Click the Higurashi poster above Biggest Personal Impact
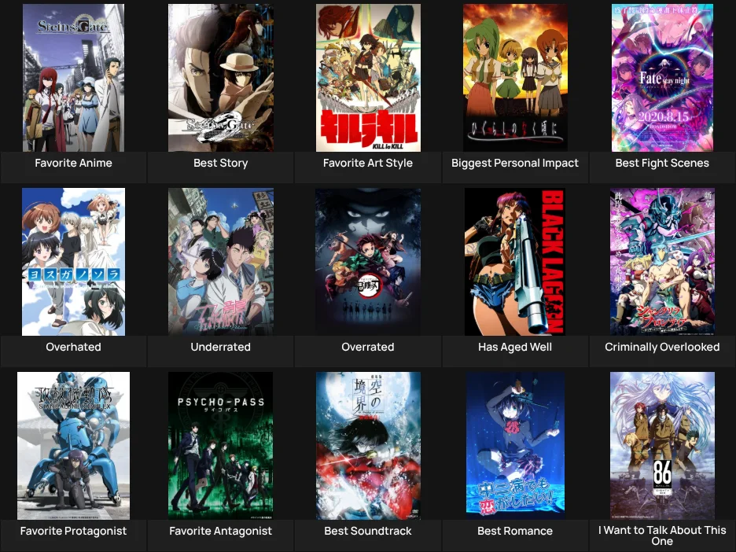Image resolution: width=736 pixels, height=552 pixels. [515, 78]
